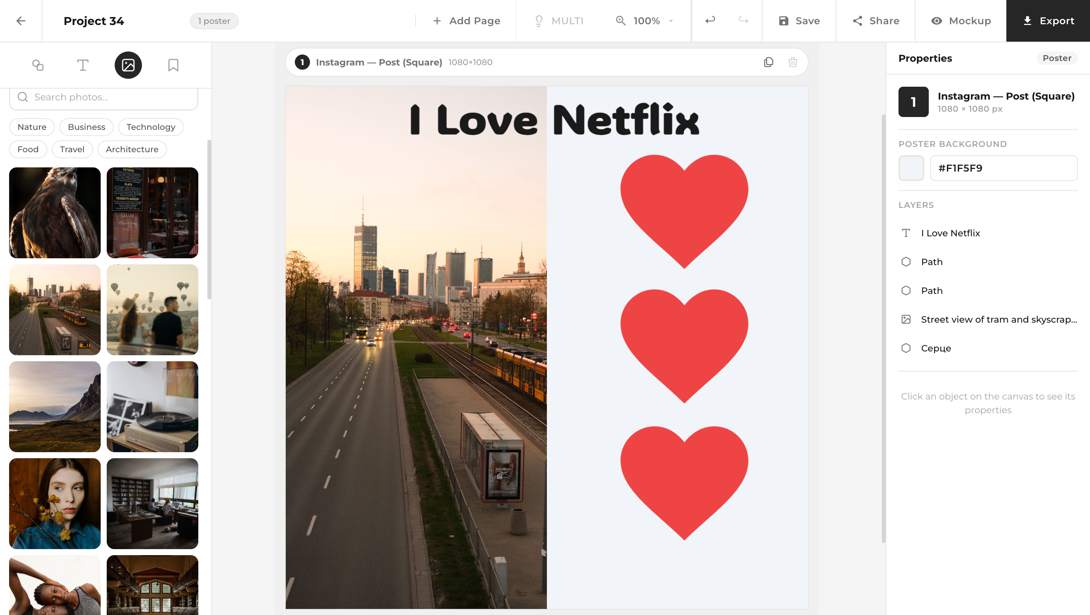Toggle the MULTI mode
This screenshot has width=1090, height=615.
[559, 21]
